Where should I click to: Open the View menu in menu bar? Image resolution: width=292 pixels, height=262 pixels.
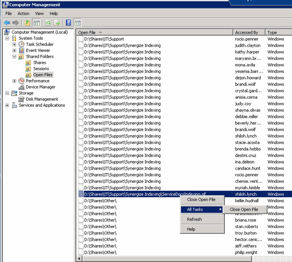tap(39, 13)
